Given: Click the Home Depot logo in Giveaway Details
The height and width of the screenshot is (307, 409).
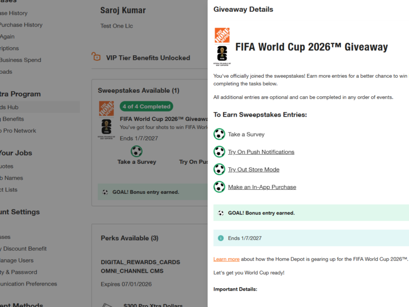Looking at the screenshot, I should (x=222, y=35).
